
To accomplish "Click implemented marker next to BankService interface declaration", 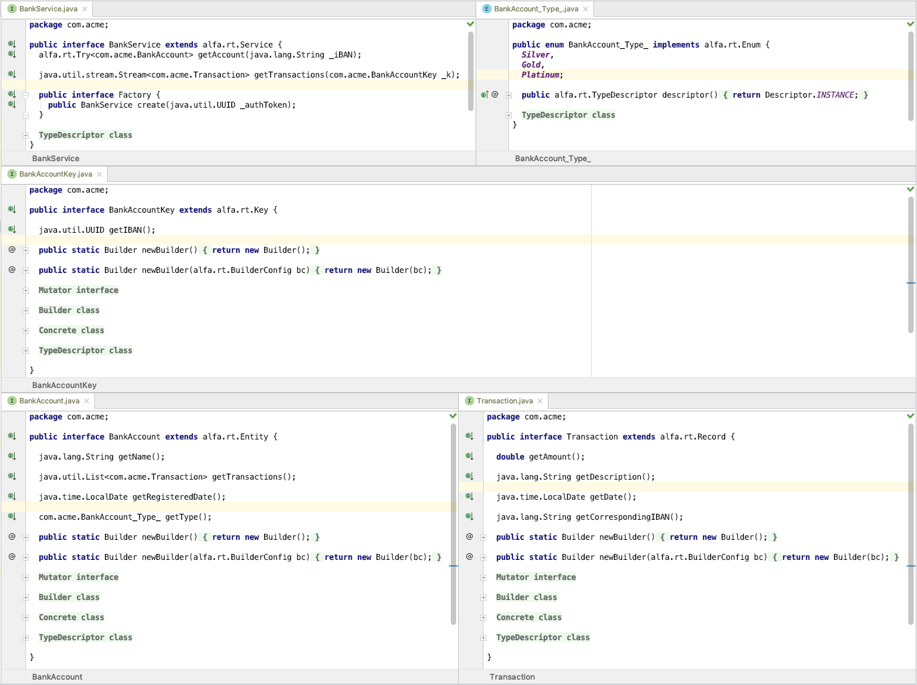I will coord(12,44).
